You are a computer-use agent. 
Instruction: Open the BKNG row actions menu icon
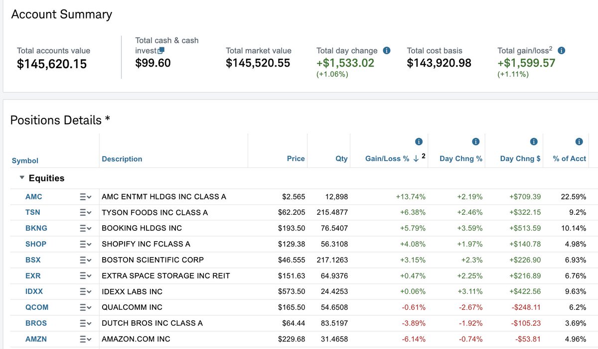coord(85,228)
